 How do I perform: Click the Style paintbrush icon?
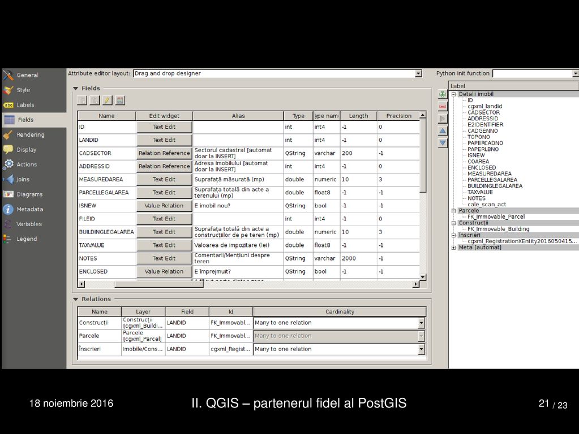pyautogui.click(x=8, y=90)
